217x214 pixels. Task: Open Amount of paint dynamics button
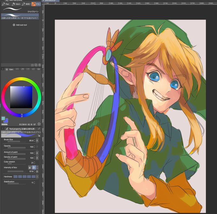[x=37, y=153]
